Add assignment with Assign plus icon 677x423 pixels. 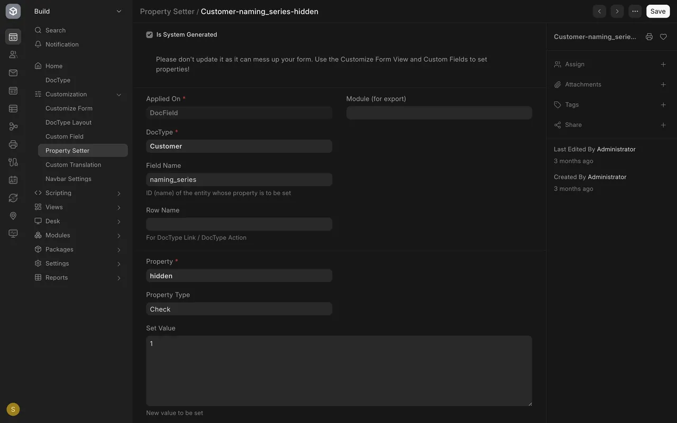click(x=663, y=65)
